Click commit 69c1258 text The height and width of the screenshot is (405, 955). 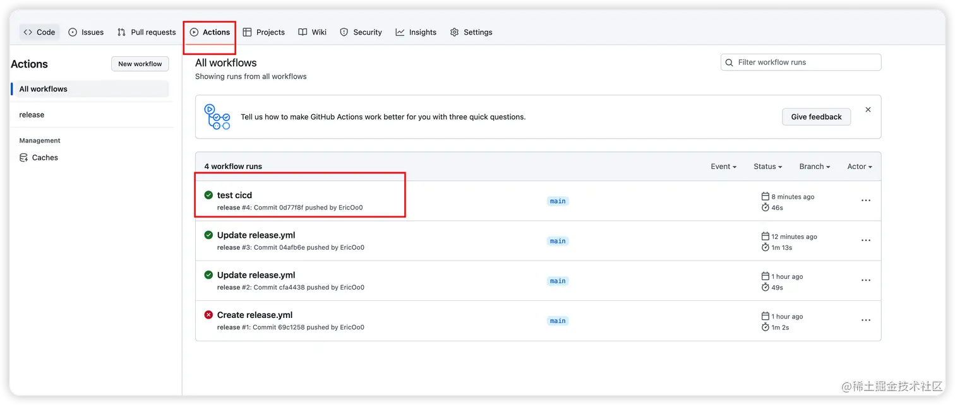click(279, 327)
